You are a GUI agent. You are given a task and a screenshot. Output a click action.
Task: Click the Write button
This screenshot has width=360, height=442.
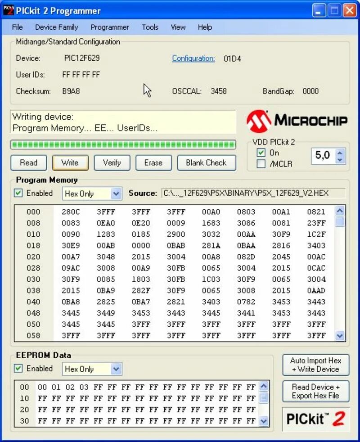pos(70,162)
